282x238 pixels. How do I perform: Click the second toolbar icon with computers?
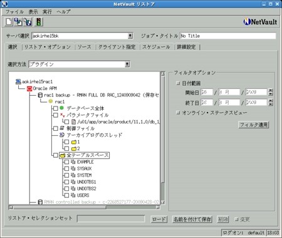[18, 22]
